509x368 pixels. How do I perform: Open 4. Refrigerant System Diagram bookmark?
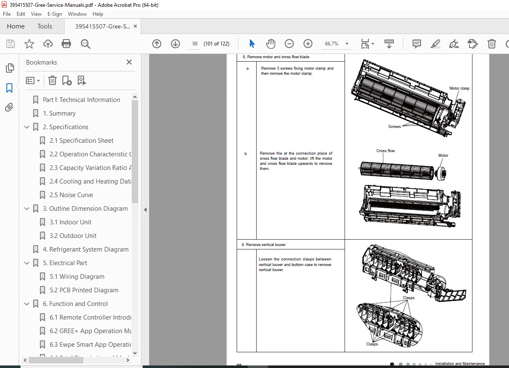[x=86, y=249]
